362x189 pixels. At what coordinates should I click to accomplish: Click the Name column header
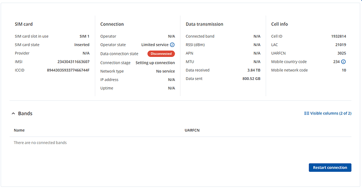[19, 130]
